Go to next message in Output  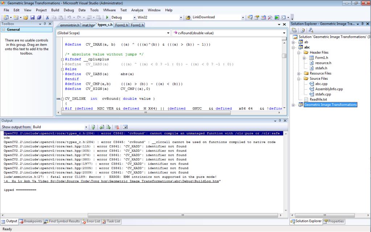pos(108,127)
